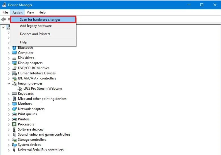Select the Processors tree label

point(26,124)
